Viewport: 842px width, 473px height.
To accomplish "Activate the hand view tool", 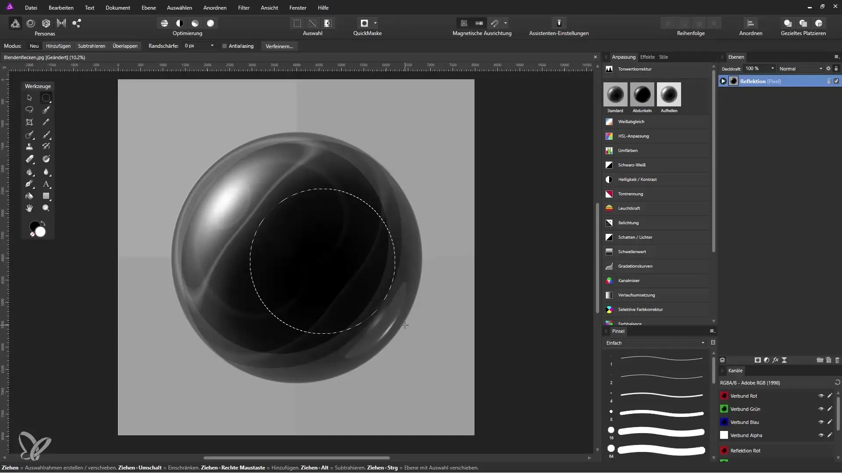I will point(29,208).
